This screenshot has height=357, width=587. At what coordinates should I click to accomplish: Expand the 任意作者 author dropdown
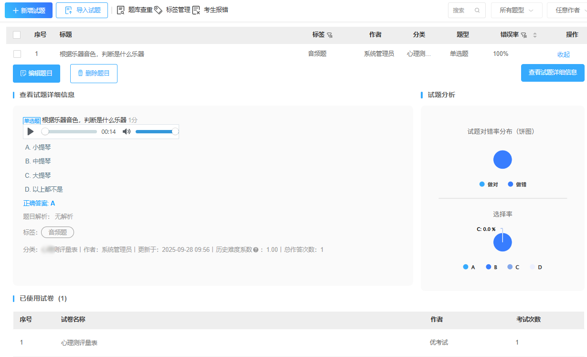click(x=567, y=10)
